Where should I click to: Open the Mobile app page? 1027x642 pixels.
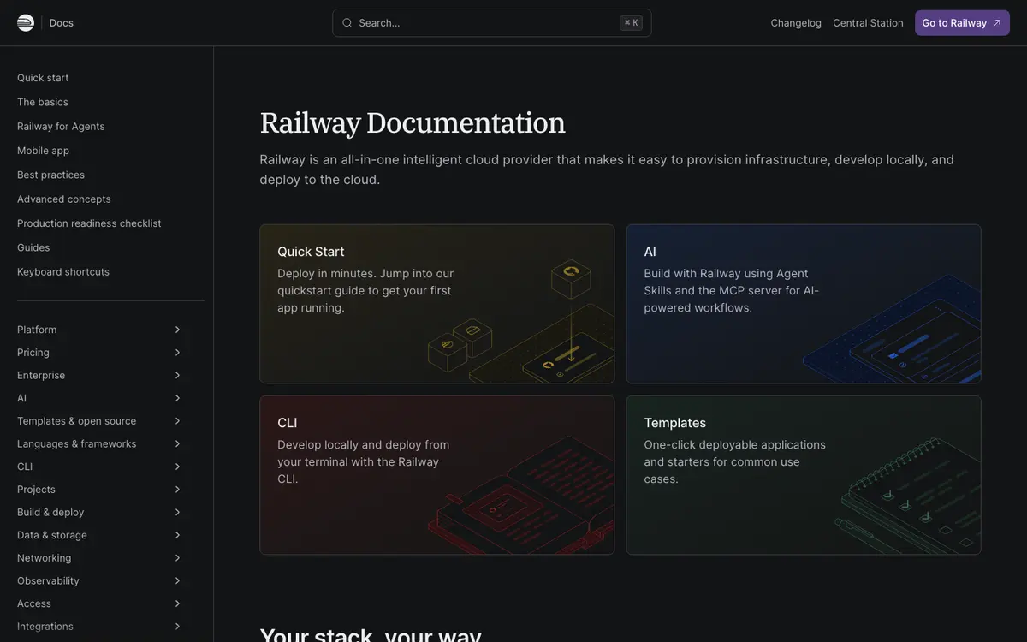tap(43, 151)
